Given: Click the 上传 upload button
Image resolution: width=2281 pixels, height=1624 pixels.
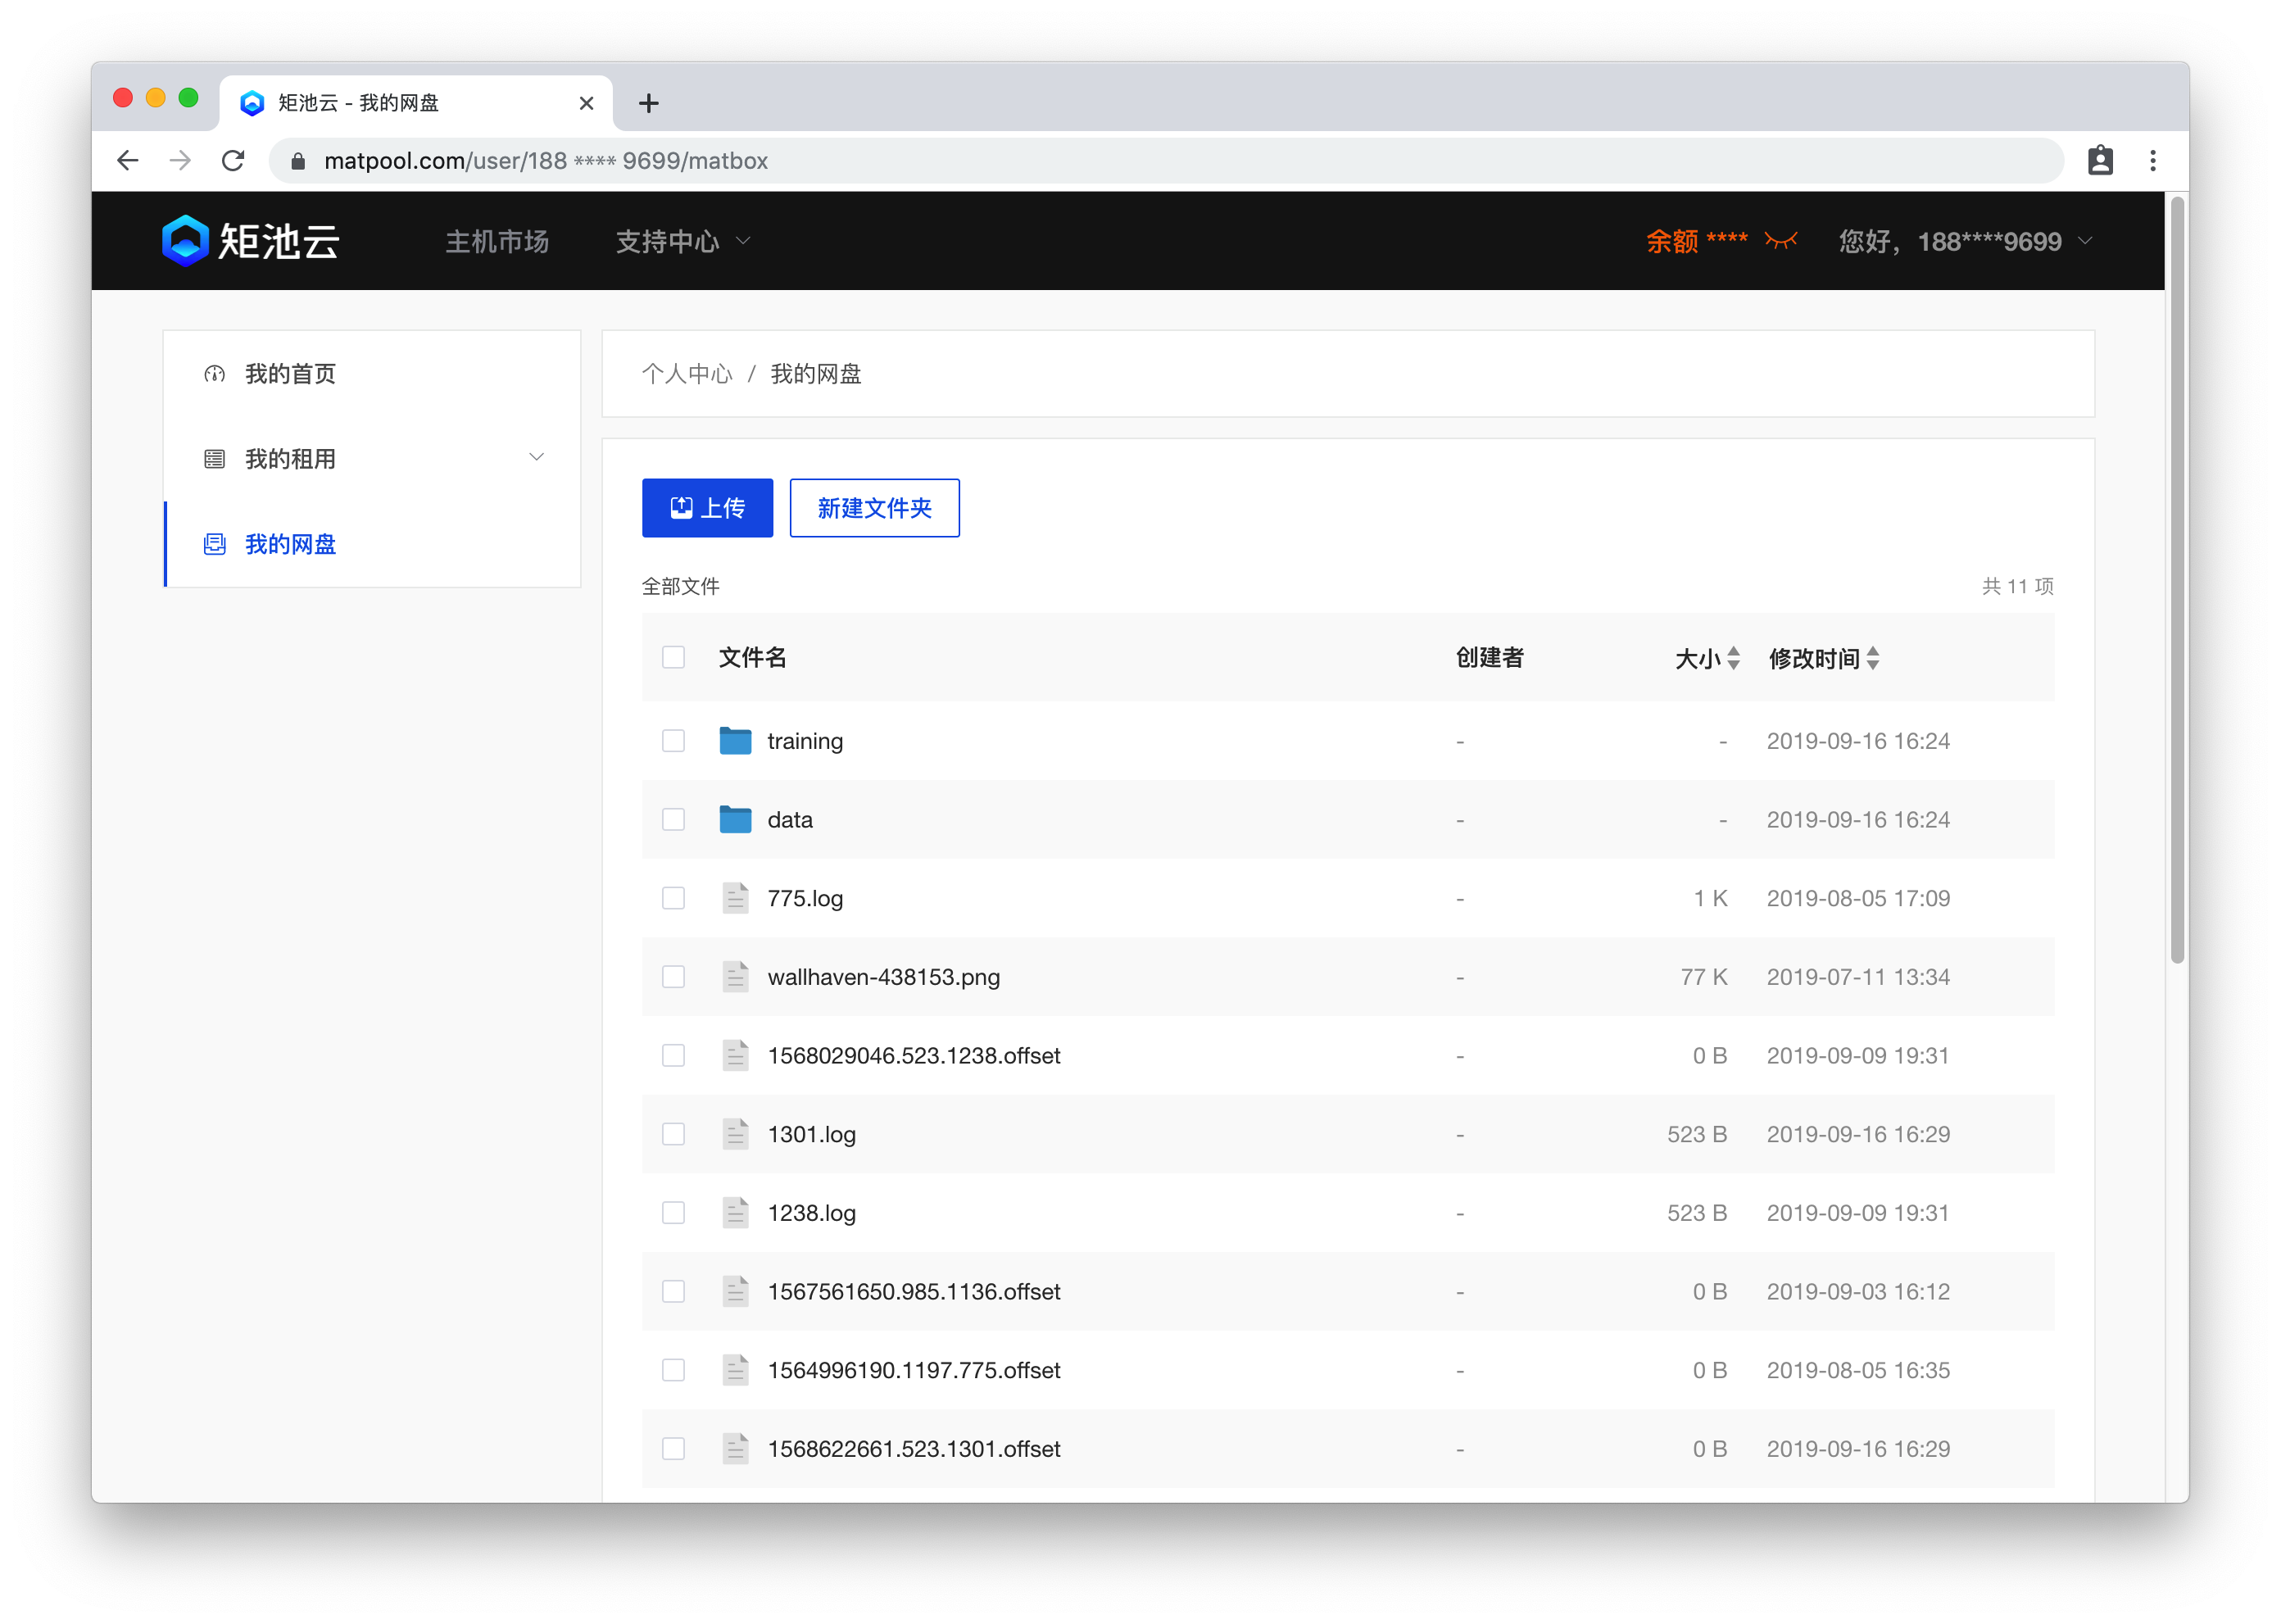Looking at the screenshot, I should 707,508.
